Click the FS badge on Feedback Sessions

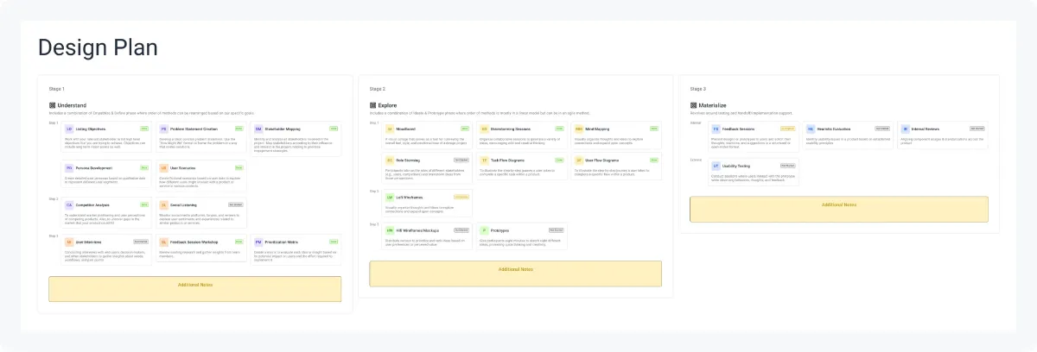coord(716,129)
